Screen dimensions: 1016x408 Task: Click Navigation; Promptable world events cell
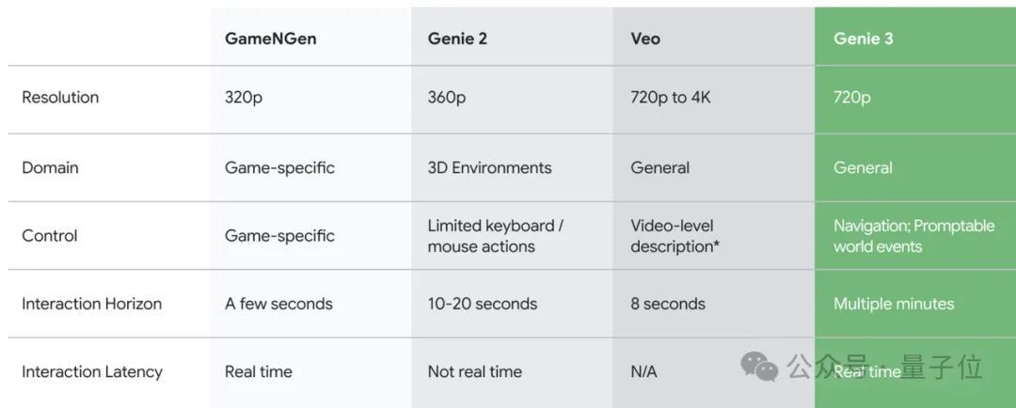[x=913, y=236]
